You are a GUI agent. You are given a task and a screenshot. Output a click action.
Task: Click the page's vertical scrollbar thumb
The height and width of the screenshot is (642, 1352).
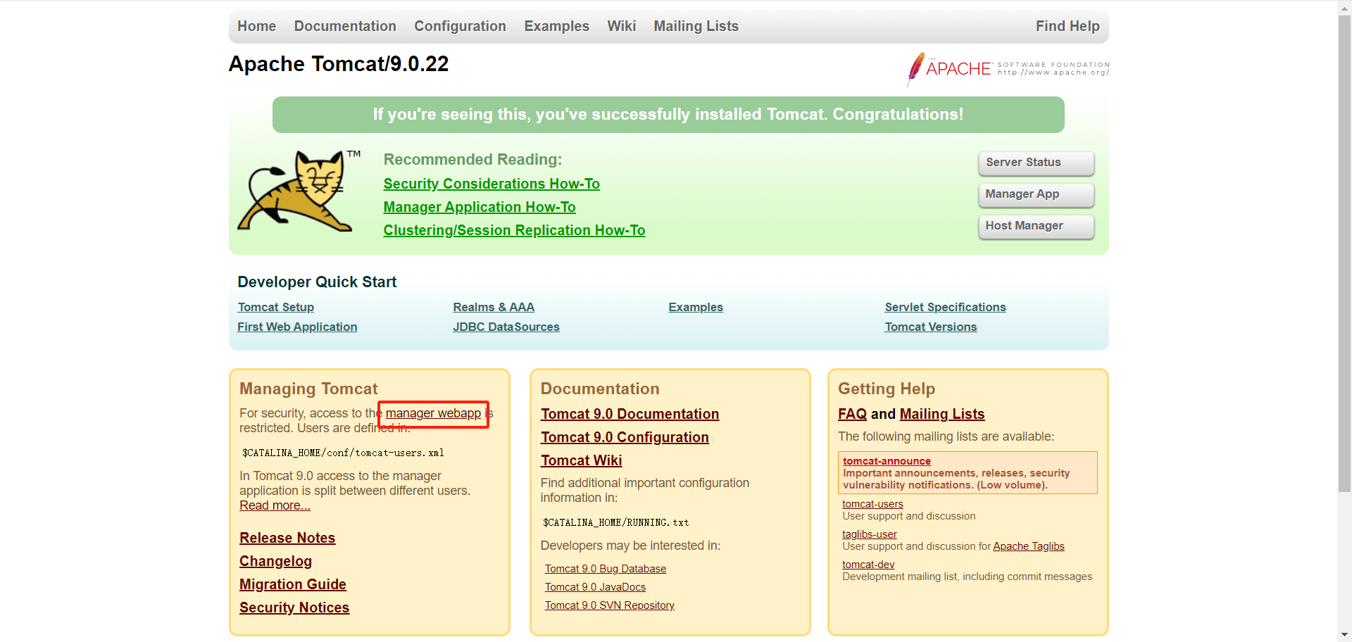(1344, 252)
